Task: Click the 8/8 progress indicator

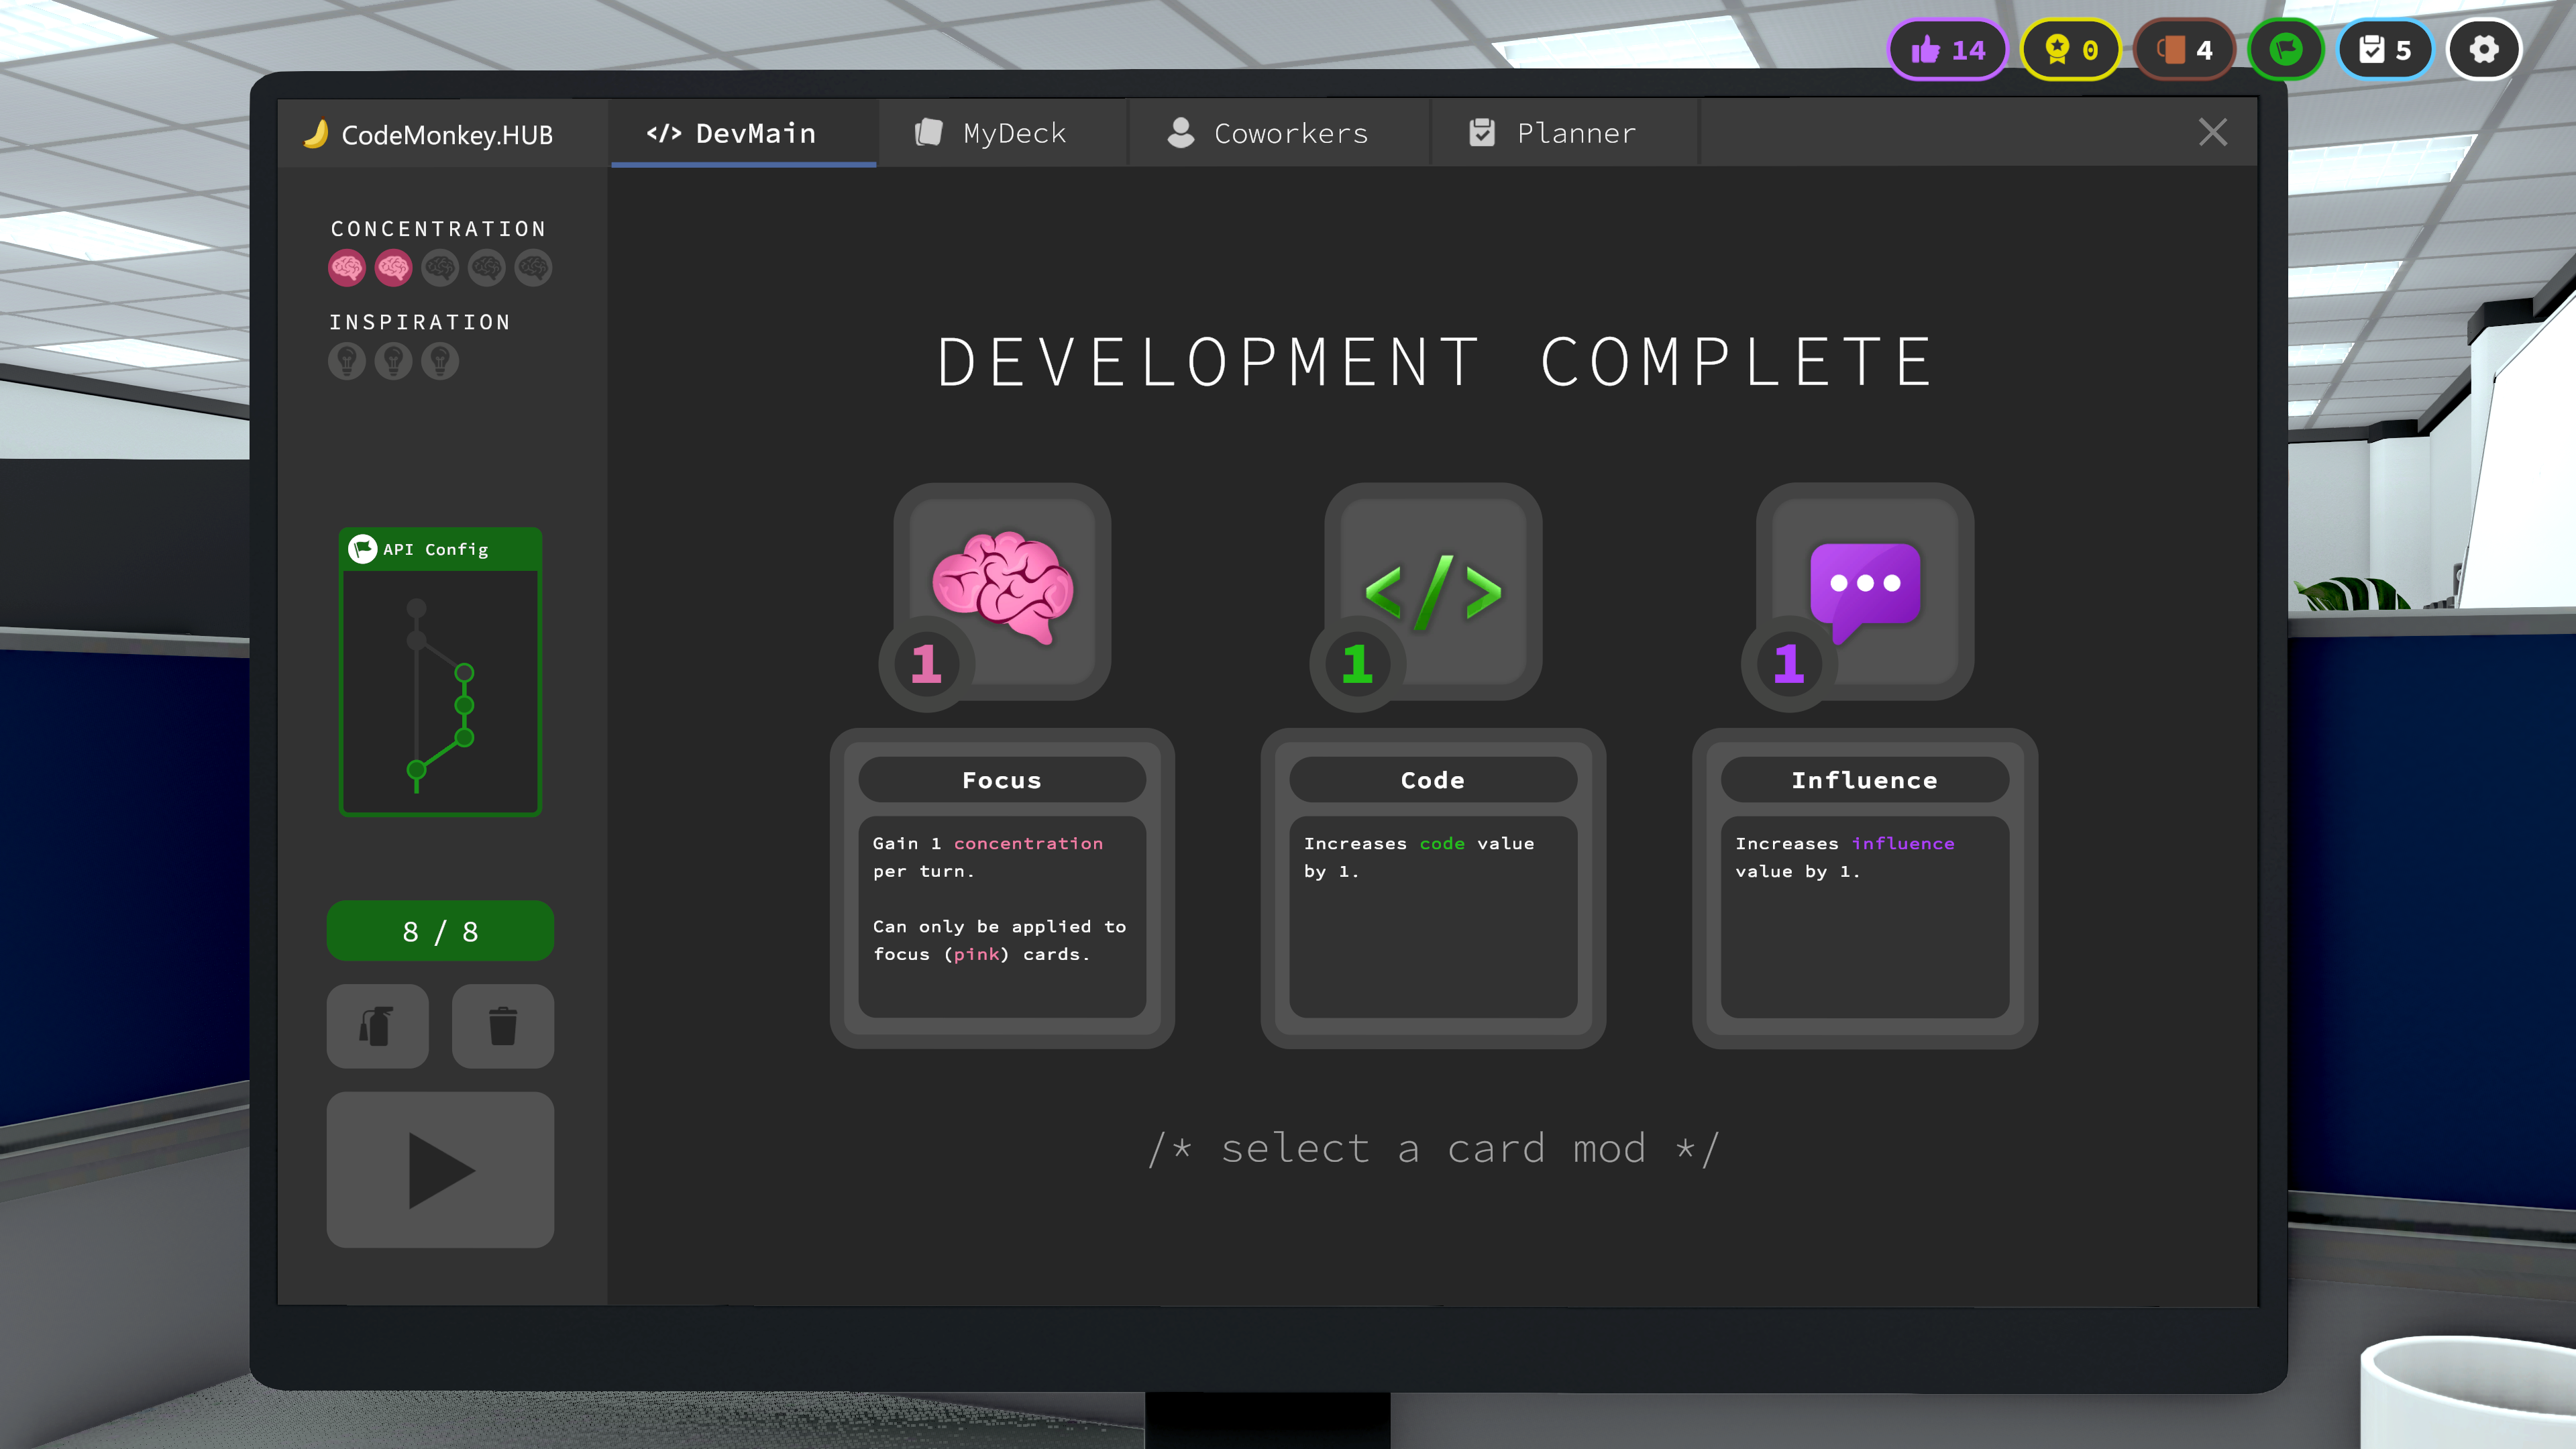Action: 440,930
